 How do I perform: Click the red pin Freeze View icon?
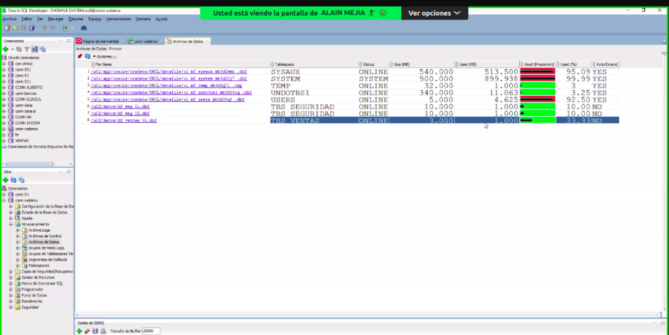[80, 57]
